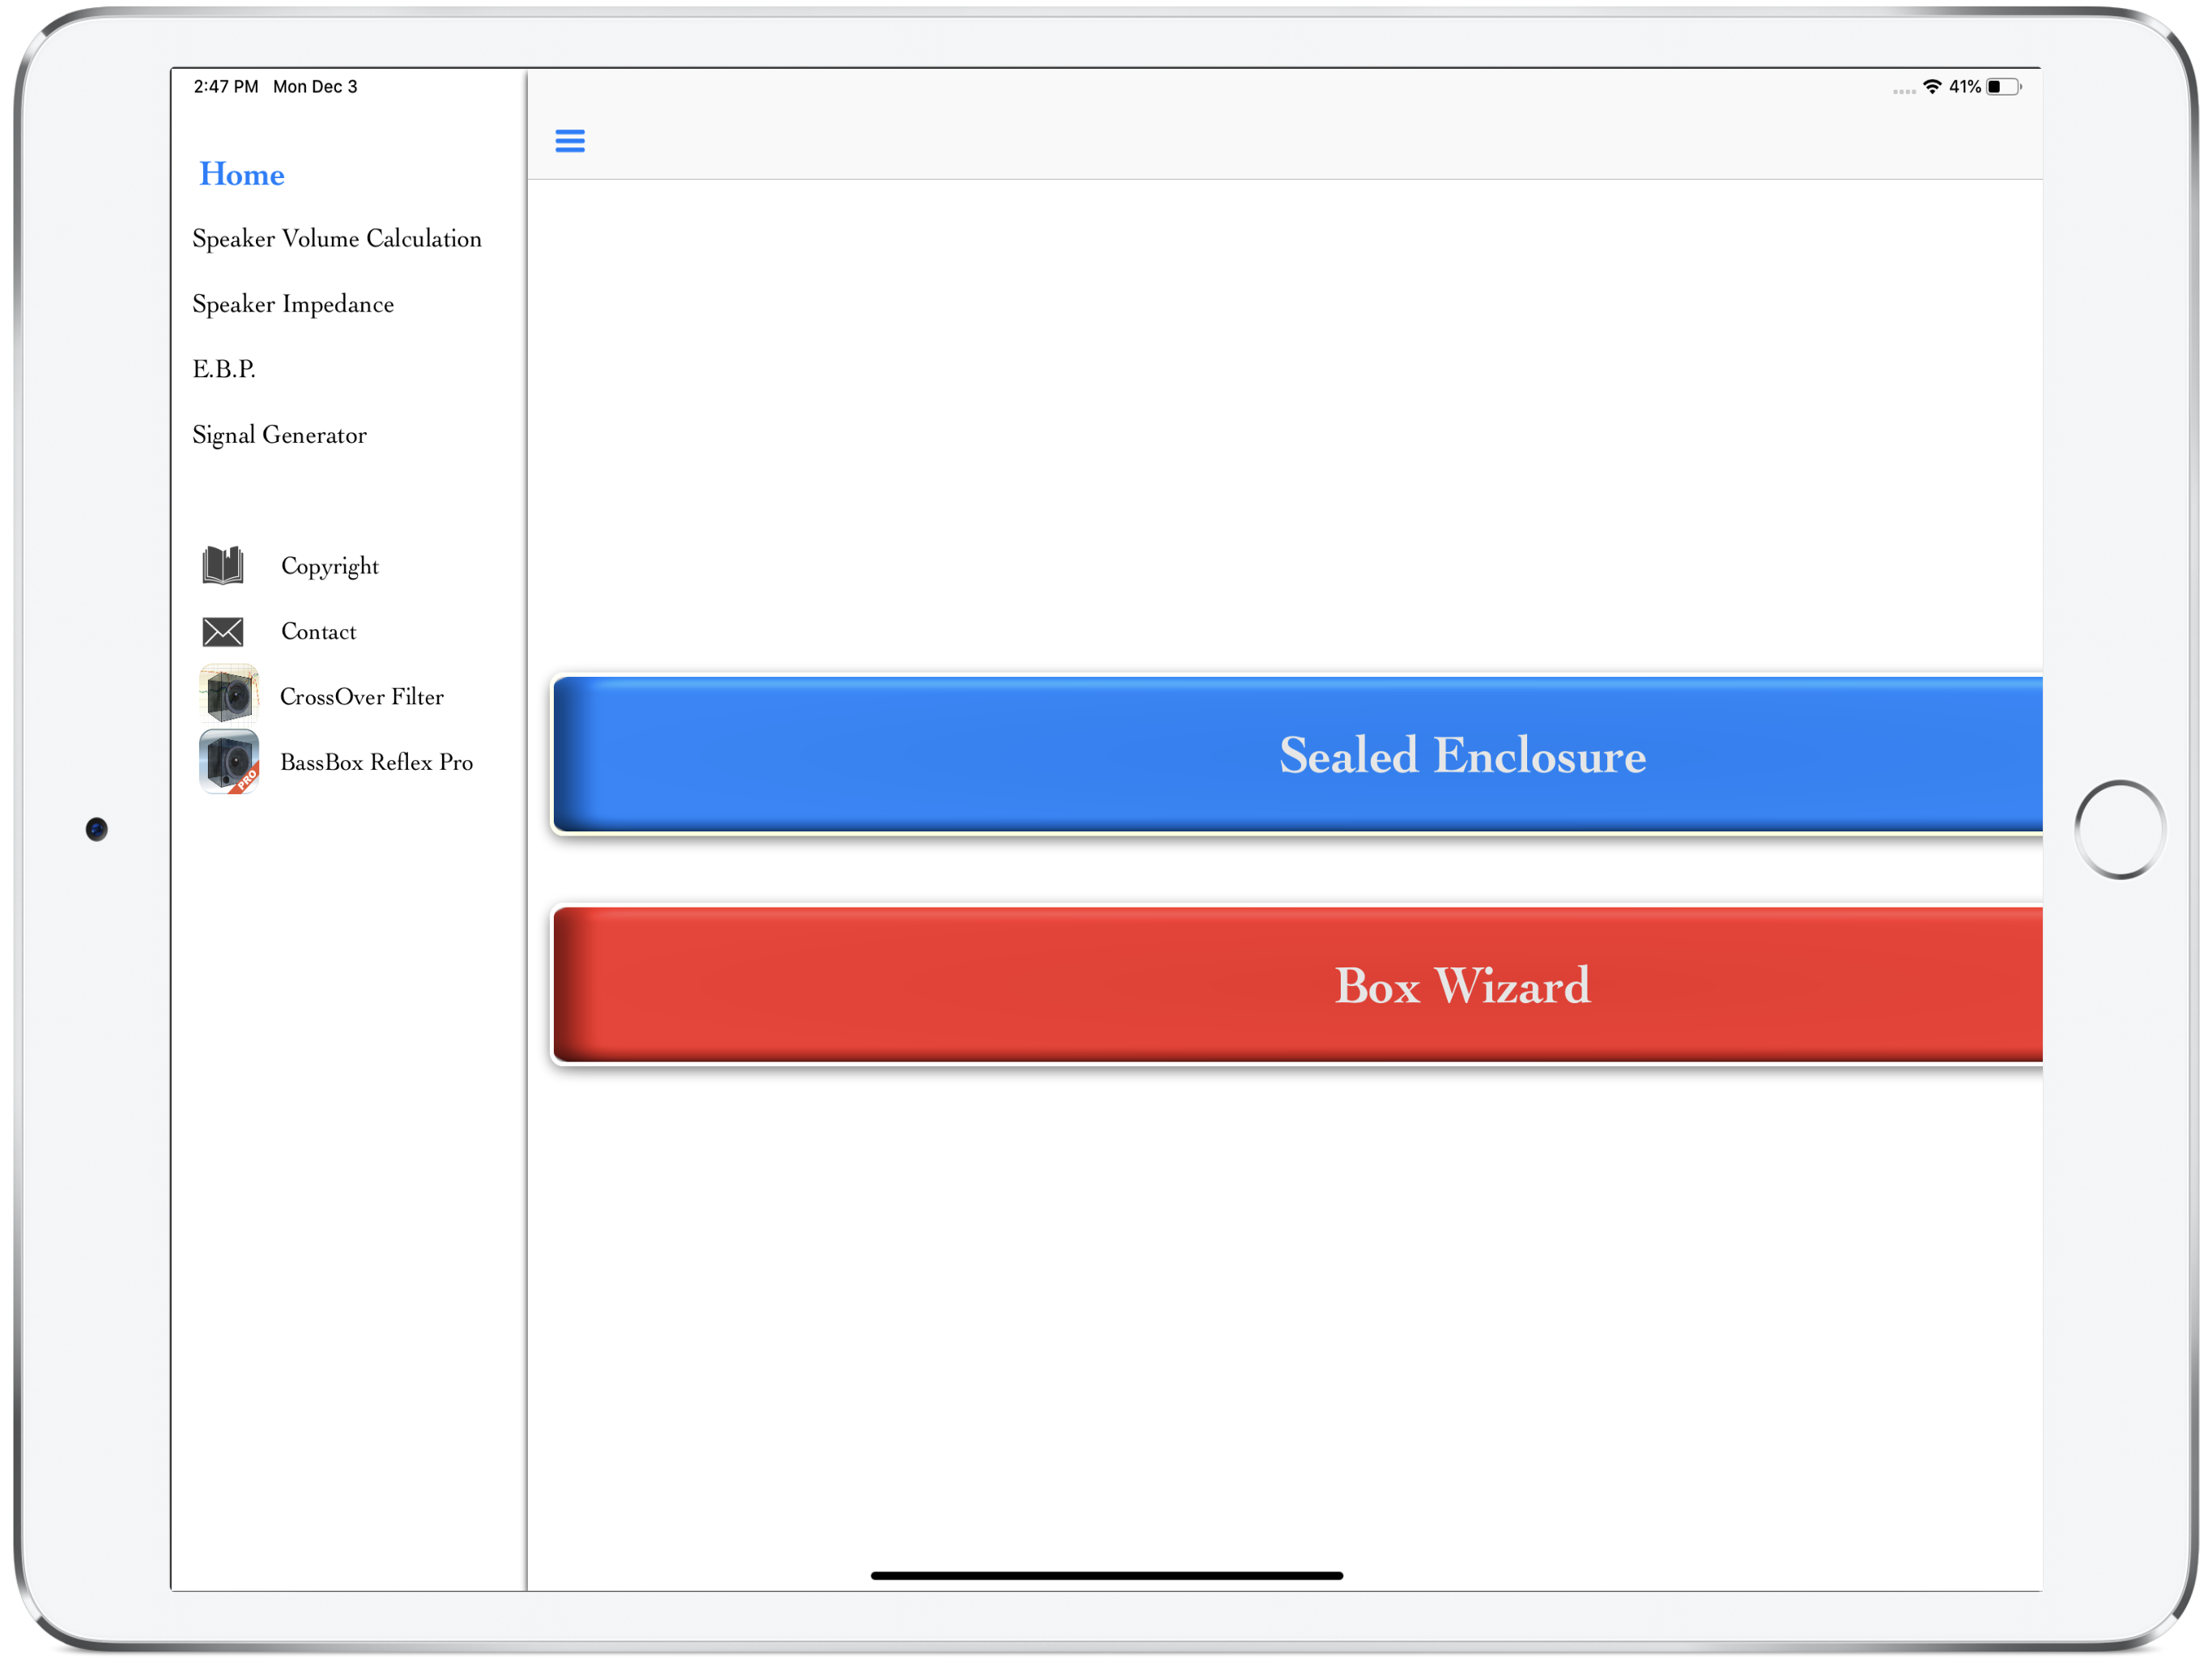Open the Copyright text link
Image resolution: width=2212 pixels, height=1658 pixels.
tap(330, 567)
